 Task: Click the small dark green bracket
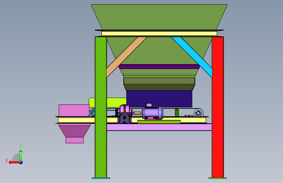pos(177,113)
